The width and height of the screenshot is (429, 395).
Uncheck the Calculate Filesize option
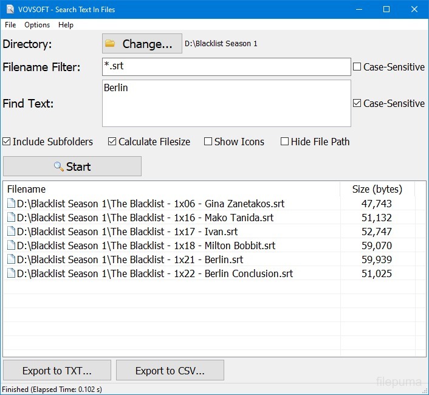point(112,142)
